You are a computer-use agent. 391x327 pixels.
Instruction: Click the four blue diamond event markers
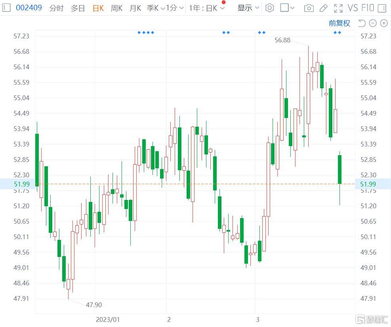(146, 32)
